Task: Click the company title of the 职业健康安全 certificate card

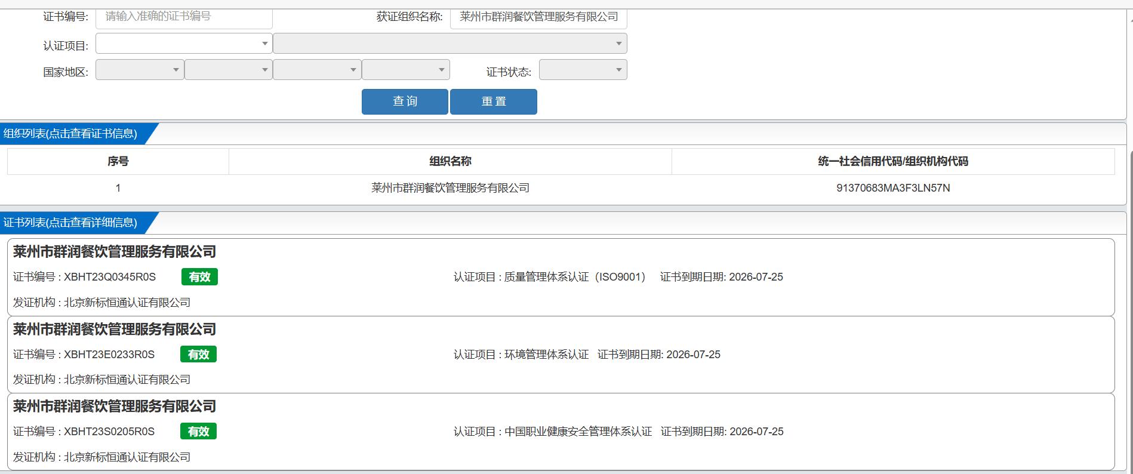Action: [x=115, y=407]
